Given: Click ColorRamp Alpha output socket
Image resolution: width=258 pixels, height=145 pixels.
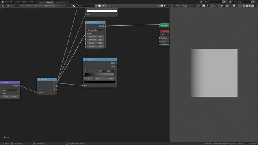Looking at the screenshot, I should click(x=117, y=66).
